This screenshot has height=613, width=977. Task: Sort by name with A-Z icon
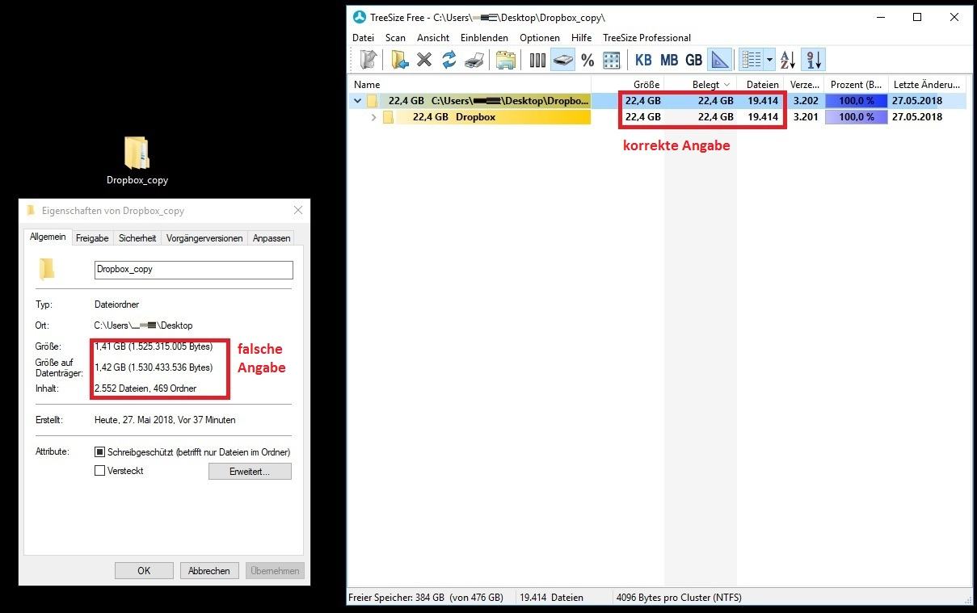click(788, 59)
